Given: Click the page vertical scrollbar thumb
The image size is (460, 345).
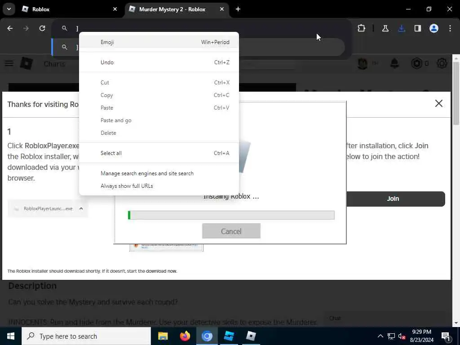Looking at the screenshot, I should tap(456, 93).
